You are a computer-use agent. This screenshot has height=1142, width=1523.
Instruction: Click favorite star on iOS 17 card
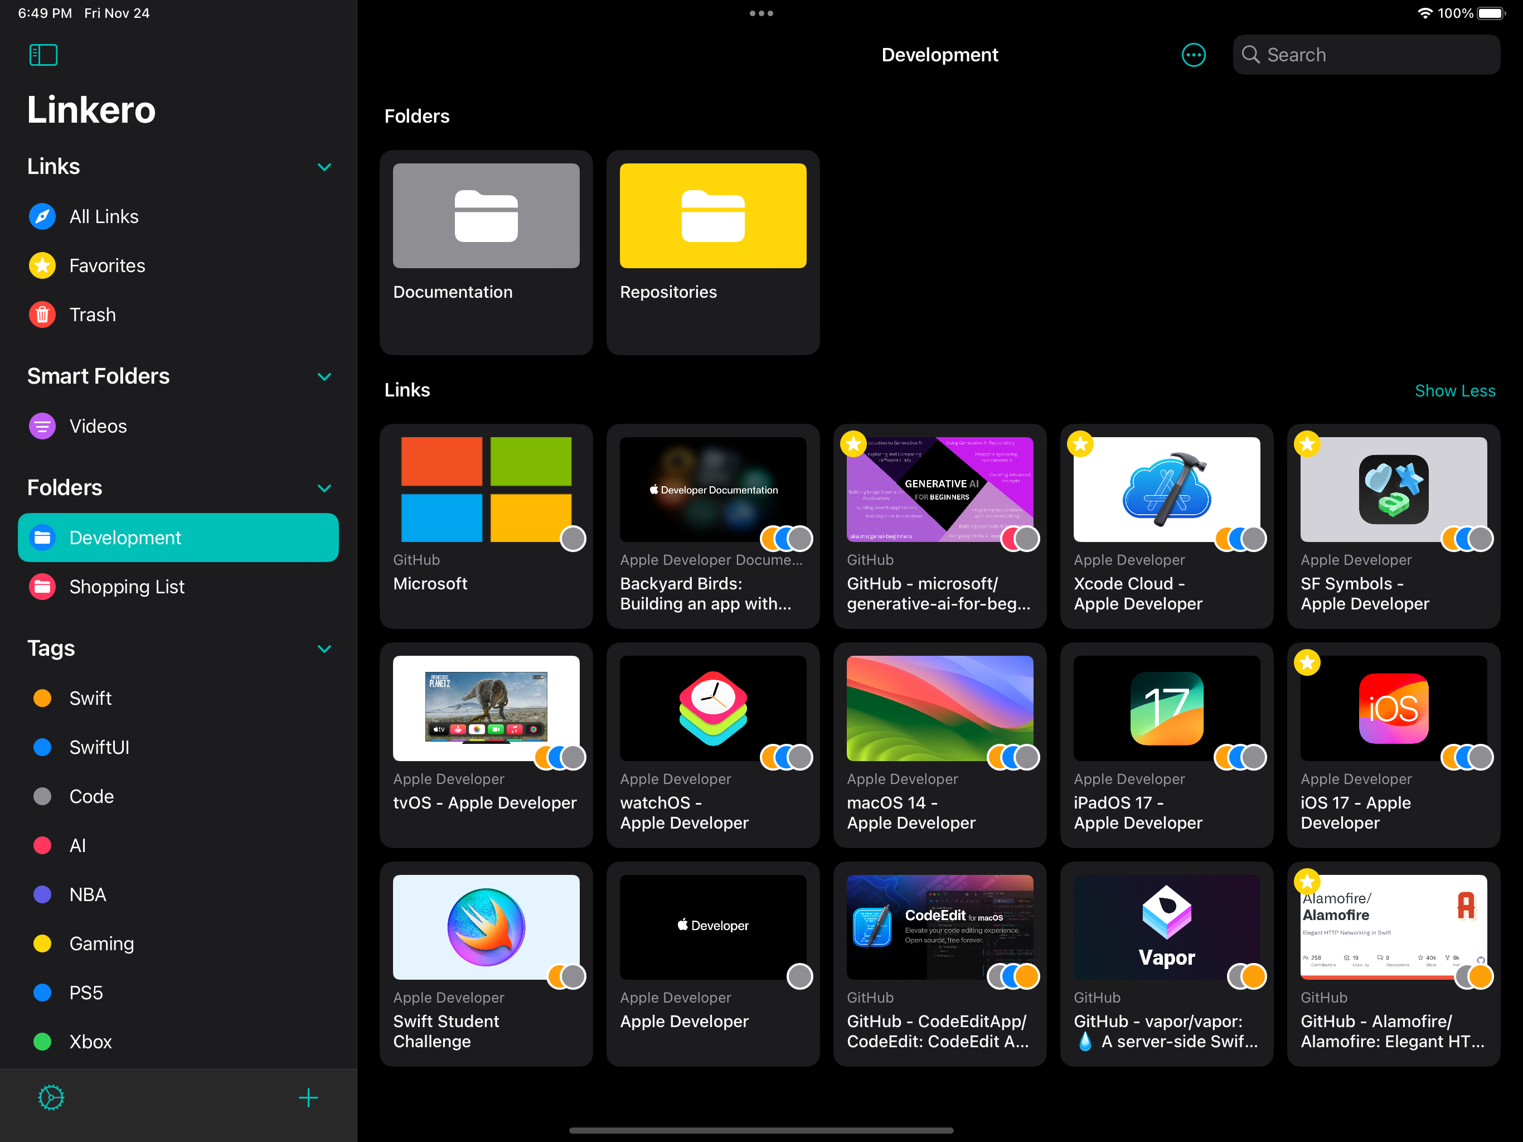coord(1307,662)
